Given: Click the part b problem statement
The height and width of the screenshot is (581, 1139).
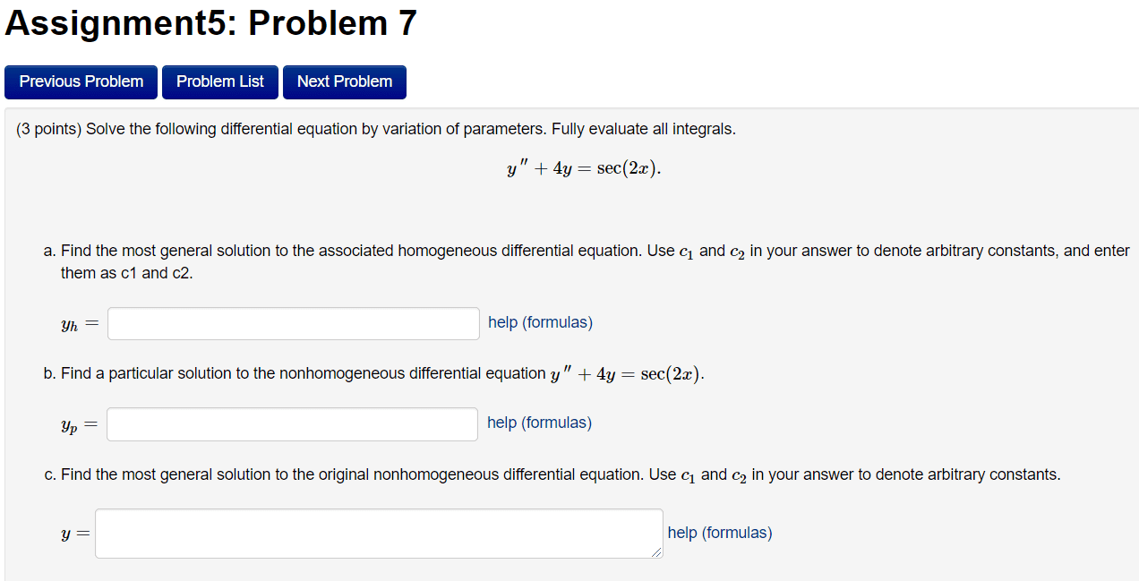Looking at the screenshot, I should [373, 373].
